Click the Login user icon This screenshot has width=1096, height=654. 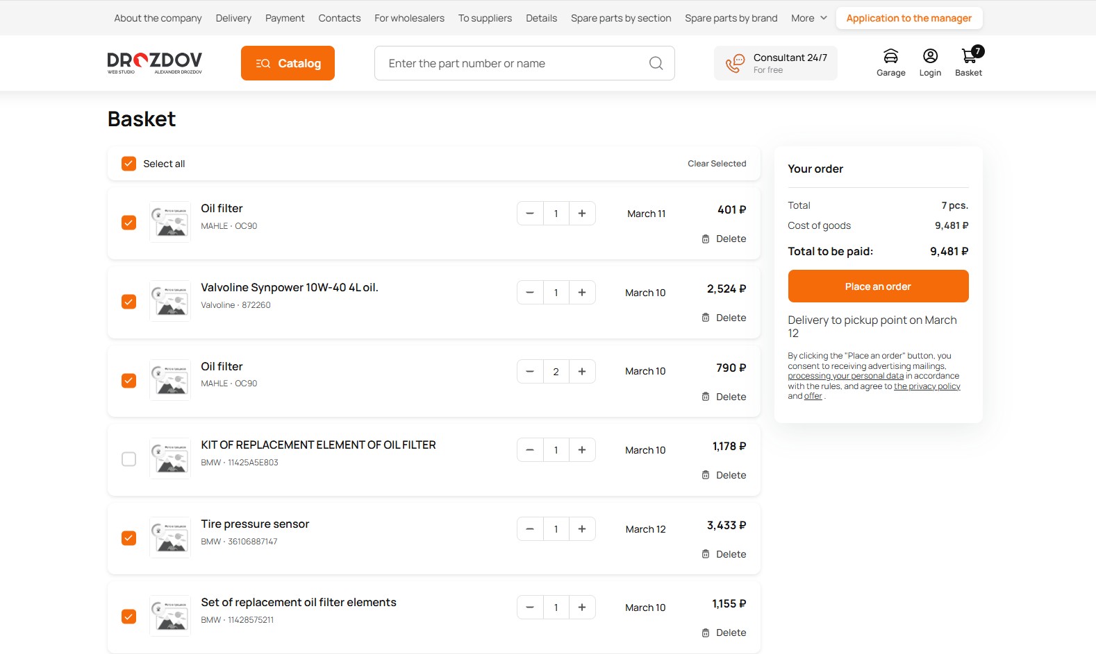930,56
